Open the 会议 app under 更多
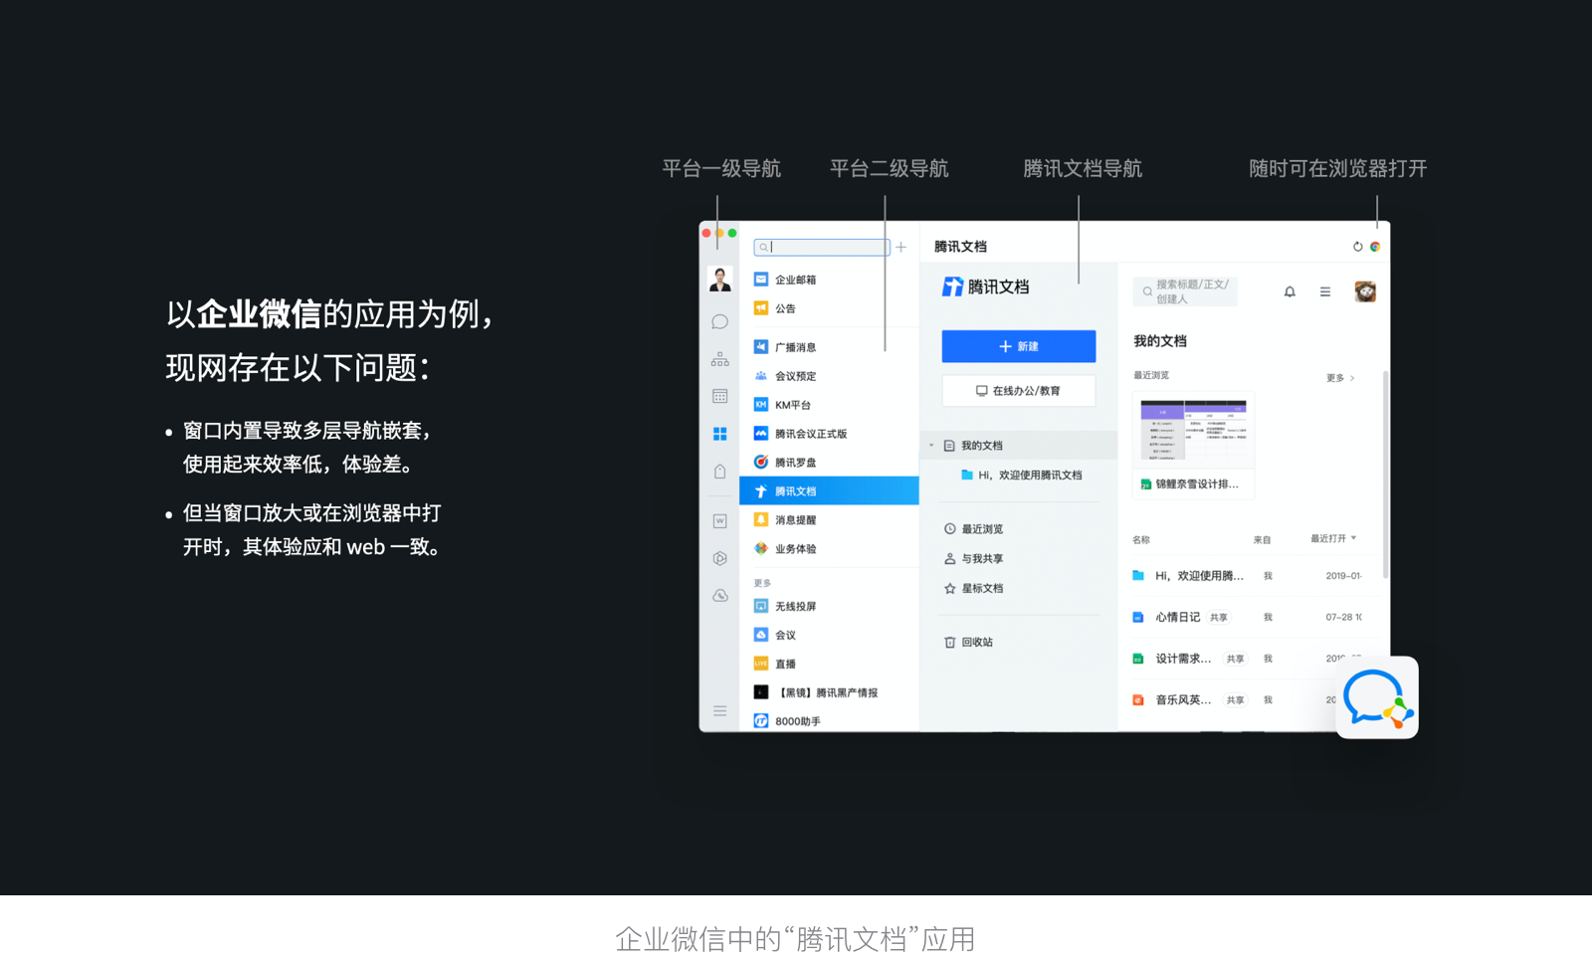1592x959 pixels. click(x=829, y=635)
